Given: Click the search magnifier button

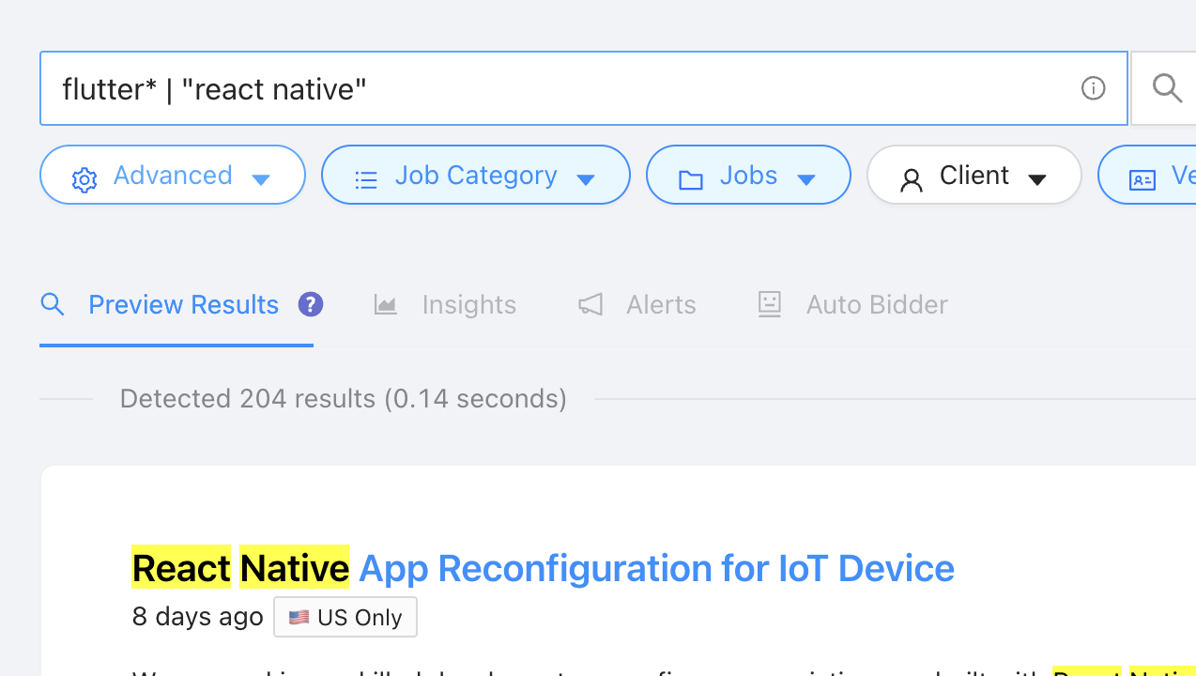Looking at the screenshot, I should click(x=1167, y=88).
